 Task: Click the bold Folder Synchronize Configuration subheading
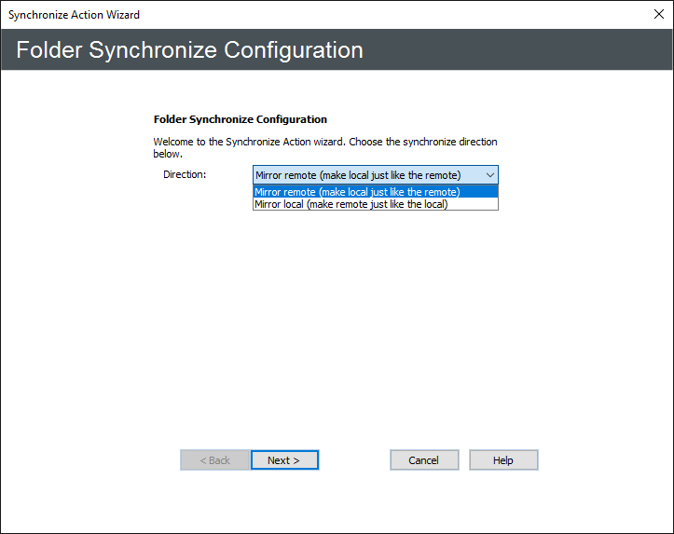point(240,120)
